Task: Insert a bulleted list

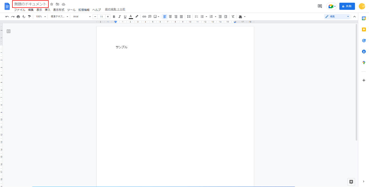Action: 202,17
